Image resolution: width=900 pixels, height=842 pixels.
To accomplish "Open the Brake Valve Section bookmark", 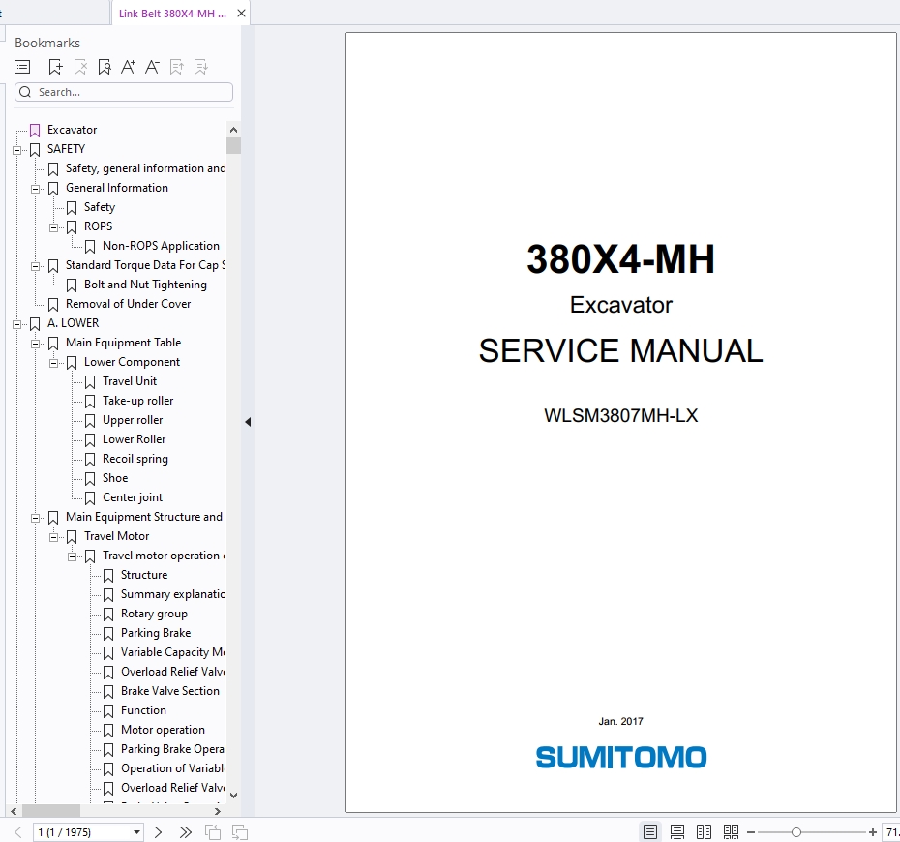I will (x=170, y=691).
